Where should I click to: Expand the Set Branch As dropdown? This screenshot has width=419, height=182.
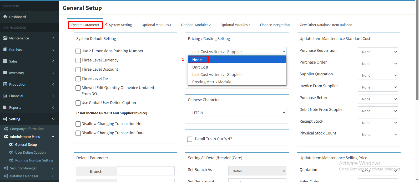pyautogui.click(x=257, y=171)
